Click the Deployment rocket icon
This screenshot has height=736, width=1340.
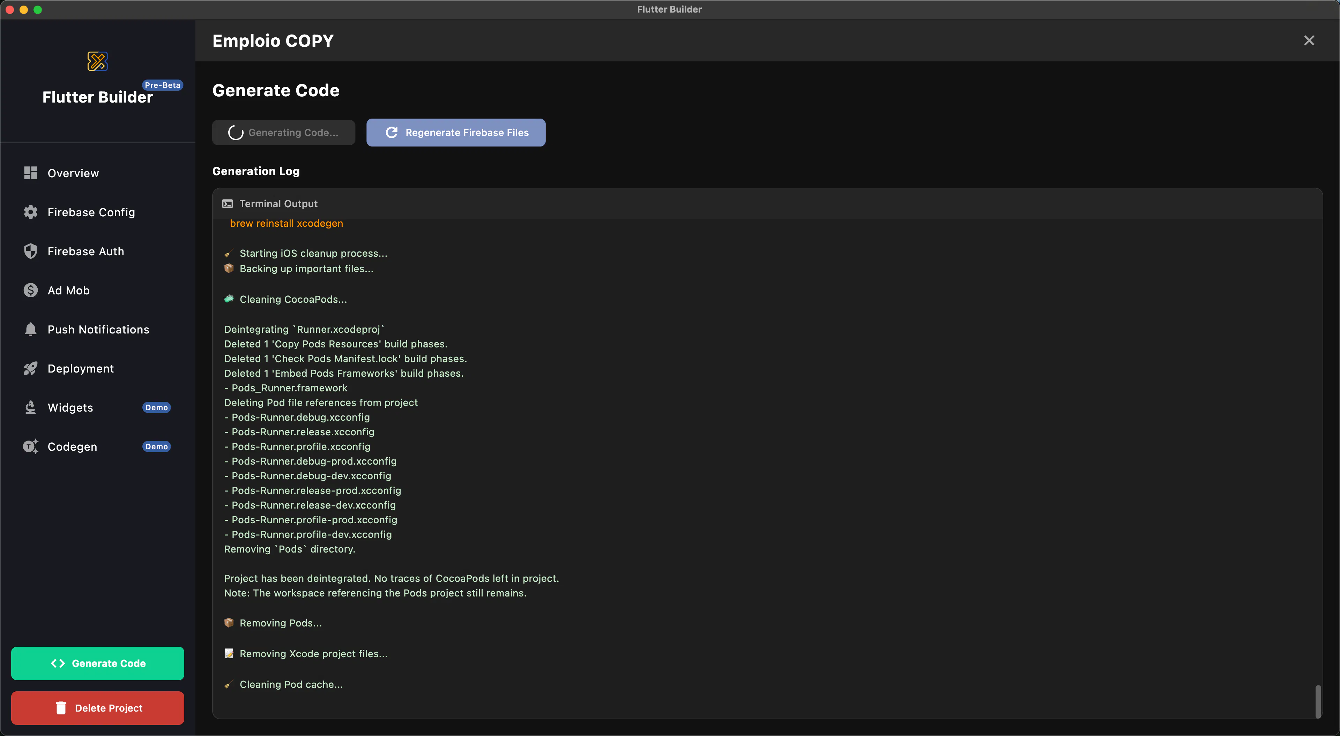[31, 368]
